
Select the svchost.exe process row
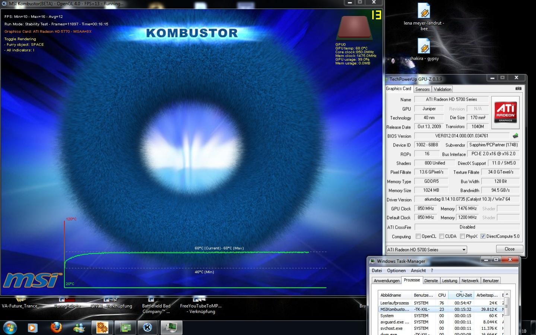click(x=441, y=328)
